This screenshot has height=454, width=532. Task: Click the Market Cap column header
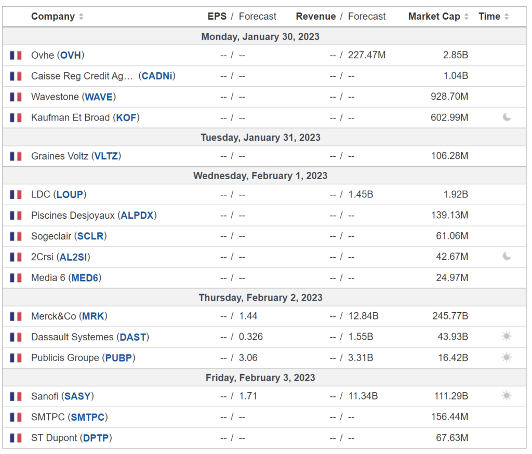click(x=434, y=16)
